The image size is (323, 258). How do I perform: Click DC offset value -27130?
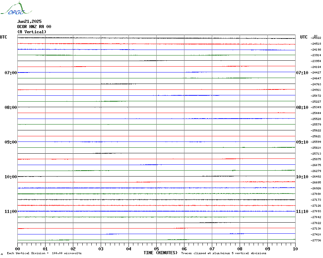tap(316, 229)
